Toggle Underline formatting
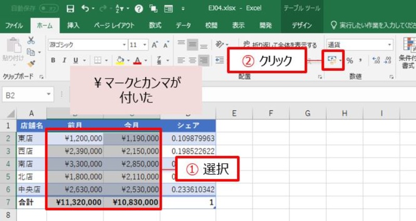 [x=75, y=60]
